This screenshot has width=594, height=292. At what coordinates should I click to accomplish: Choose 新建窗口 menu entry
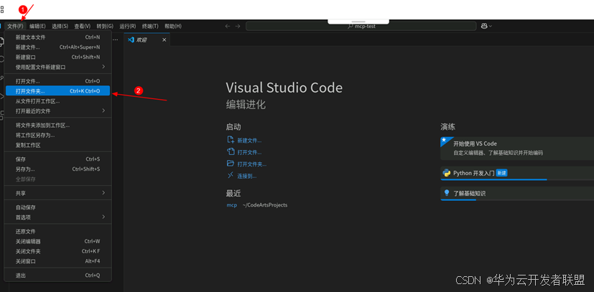point(57,57)
